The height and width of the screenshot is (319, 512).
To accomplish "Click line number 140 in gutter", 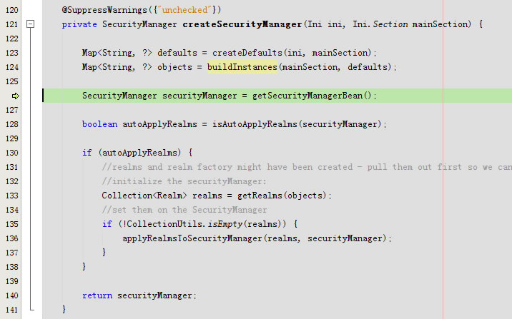I will pos(12,295).
